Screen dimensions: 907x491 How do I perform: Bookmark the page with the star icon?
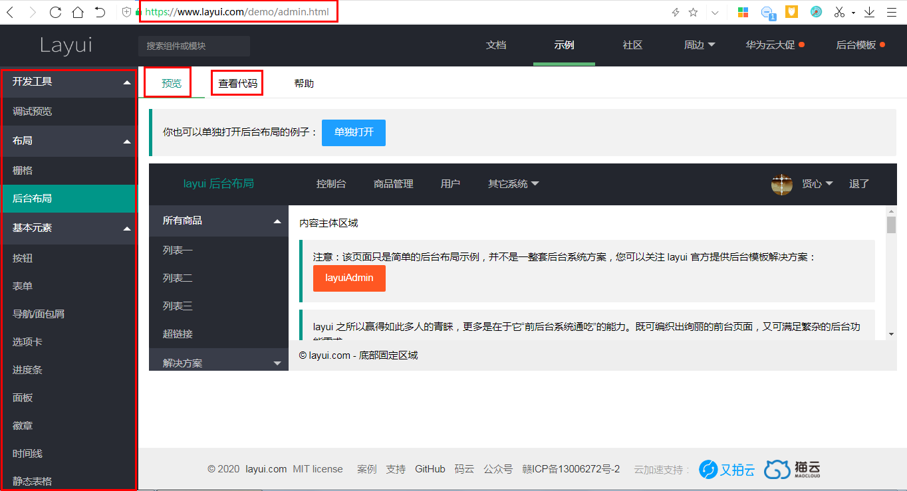693,12
